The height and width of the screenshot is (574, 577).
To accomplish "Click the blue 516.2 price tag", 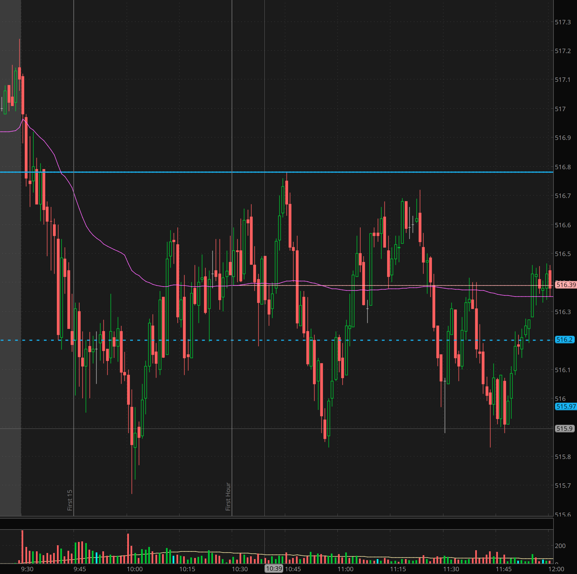I will 564,340.
